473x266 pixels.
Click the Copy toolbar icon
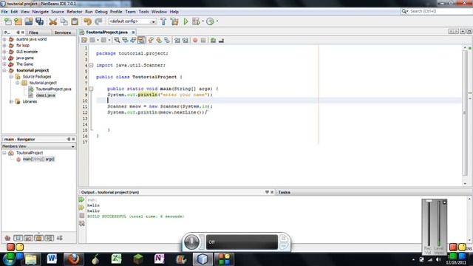[x=64, y=21]
